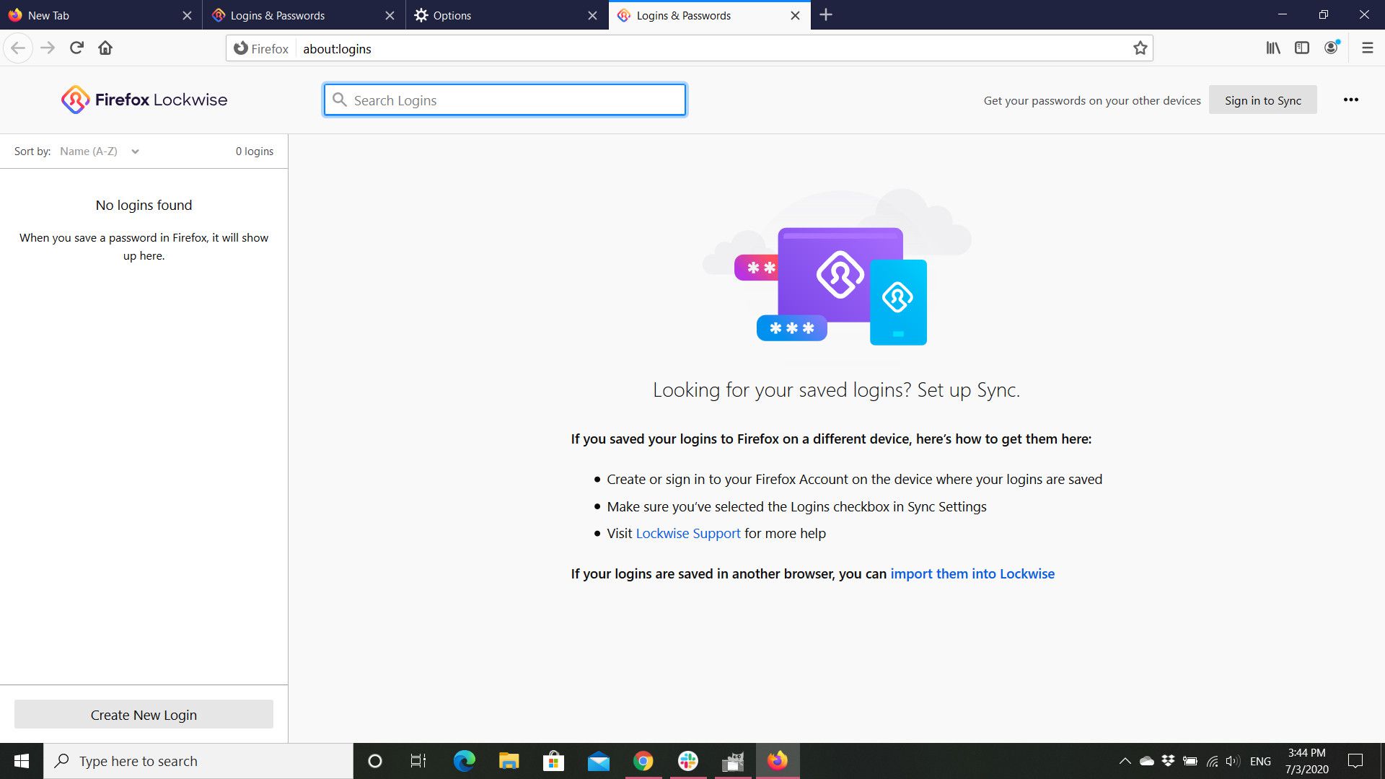This screenshot has width=1385, height=779.
Task: Open the Sort by Name (A-Z) dropdown
Action: pyautogui.click(x=100, y=151)
